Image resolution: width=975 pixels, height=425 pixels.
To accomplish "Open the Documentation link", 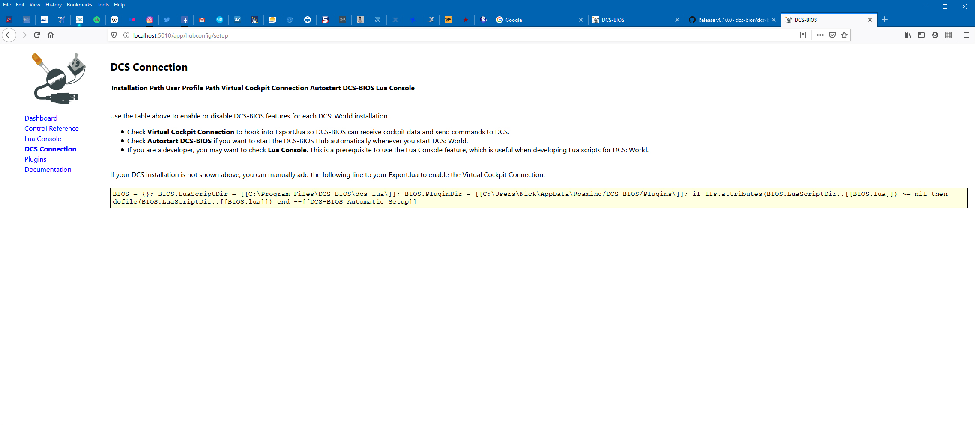I will point(48,169).
